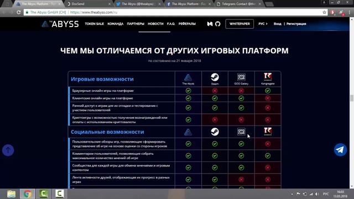Click the Браузерные онлайн игры на платформе row text
Image resolution: width=354 pixels, height=199 pixels.
coord(103,91)
